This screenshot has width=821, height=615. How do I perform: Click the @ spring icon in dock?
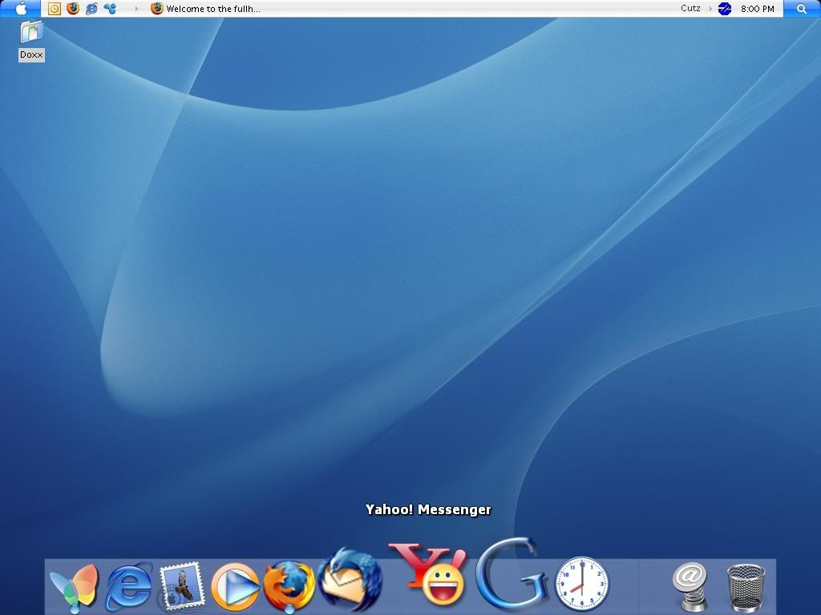point(690,587)
